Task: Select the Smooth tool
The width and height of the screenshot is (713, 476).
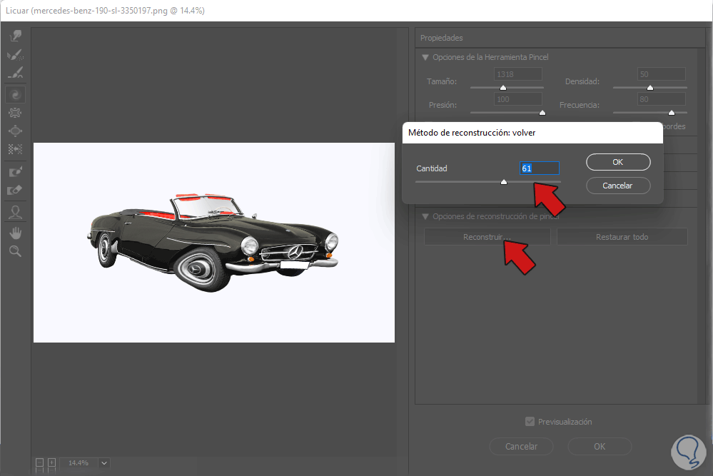Action: click(15, 74)
